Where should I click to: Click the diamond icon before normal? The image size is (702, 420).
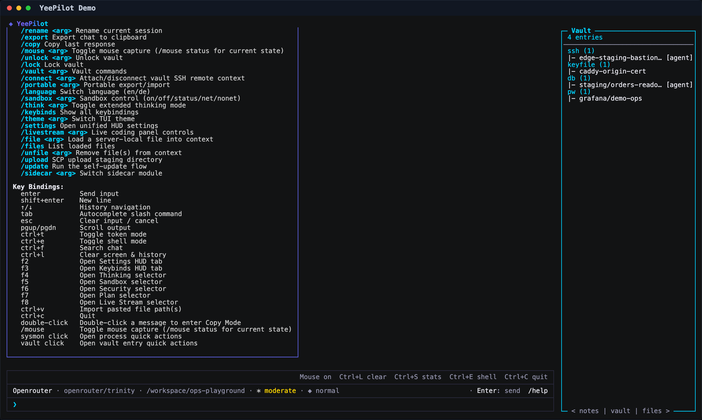pyautogui.click(x=310, y=391)
